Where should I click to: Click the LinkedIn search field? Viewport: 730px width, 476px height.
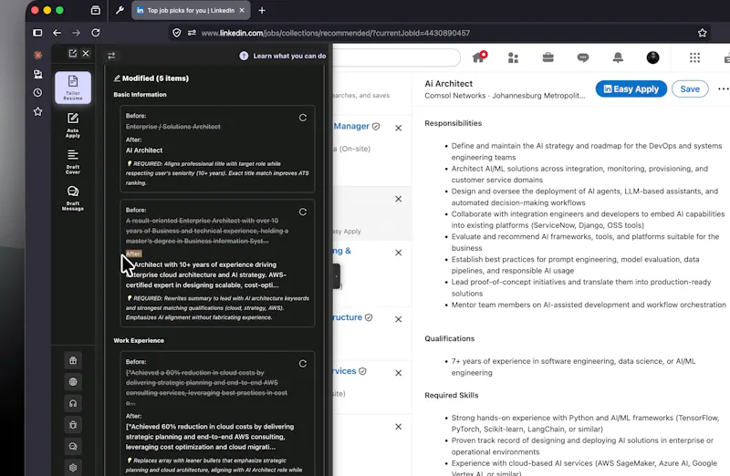(x=397, y=57)
